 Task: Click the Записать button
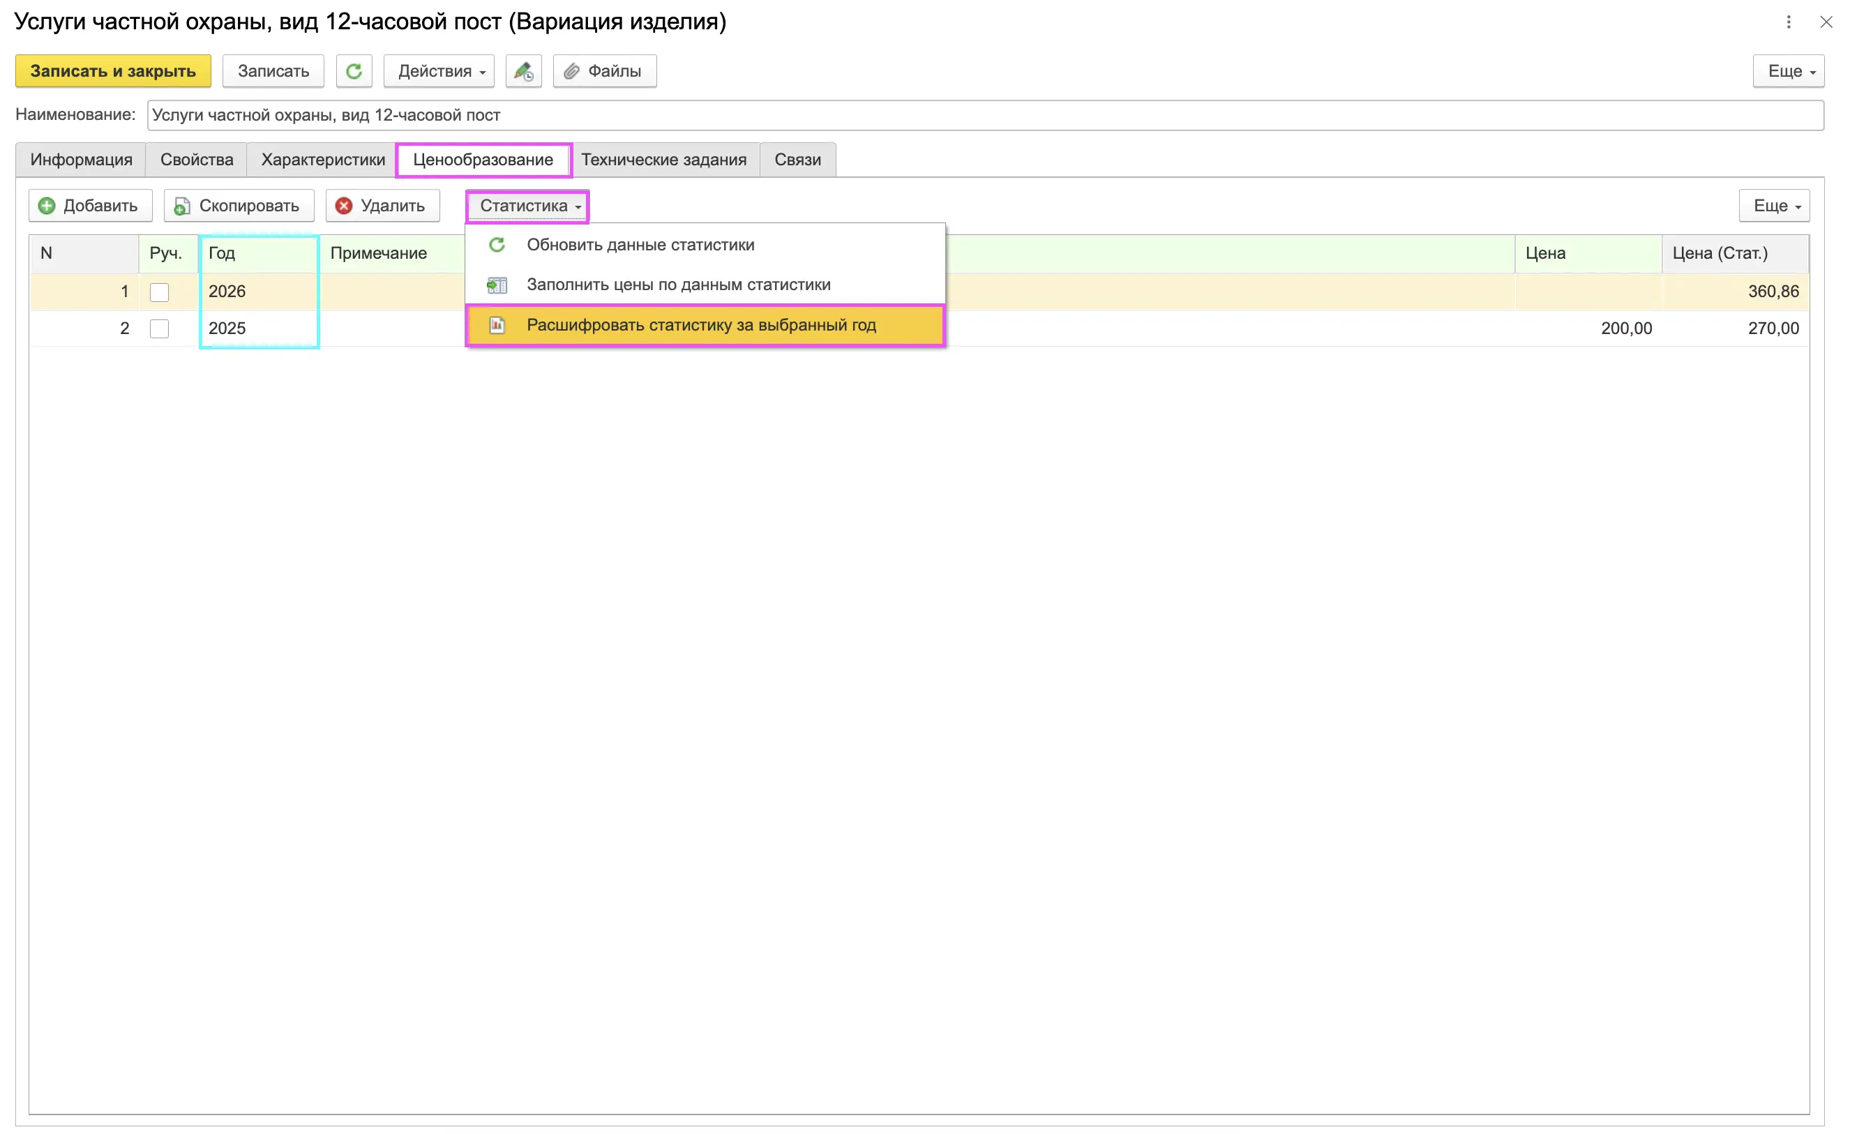(x=273, y=71)
